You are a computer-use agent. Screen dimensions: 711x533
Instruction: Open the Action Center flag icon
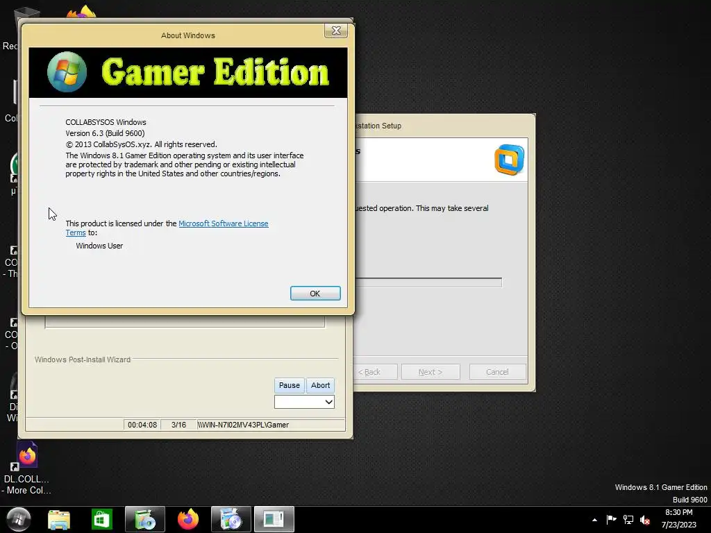pyautogui.click(x=611, y=519)
